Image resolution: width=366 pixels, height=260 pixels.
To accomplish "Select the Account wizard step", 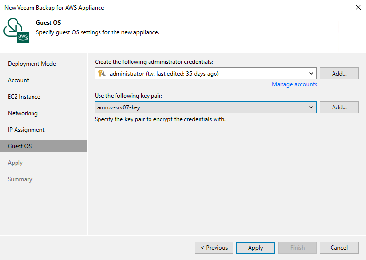I will pyautogui.click(x=18, y=80).
